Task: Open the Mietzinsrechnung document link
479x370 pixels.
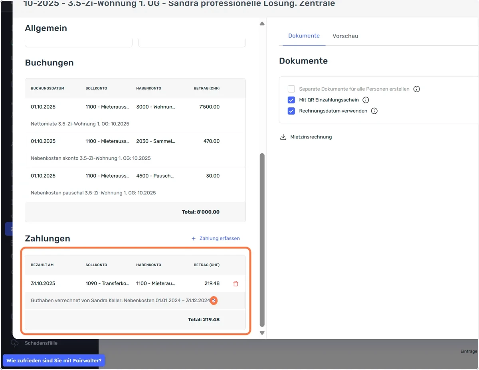Action: coord(311,137)
